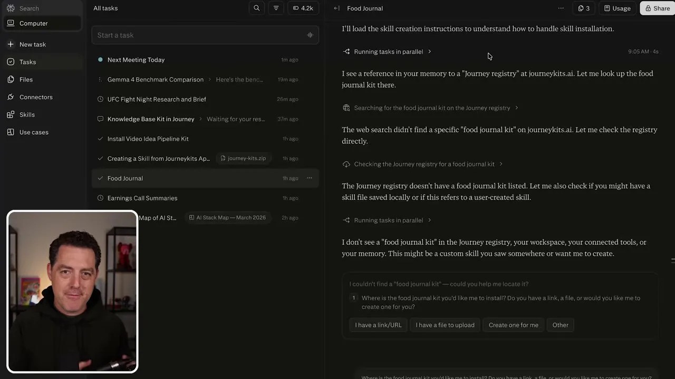675x379 pixels.
Task: Click the app logo icon at top left
Action: [x=10, y=8]
